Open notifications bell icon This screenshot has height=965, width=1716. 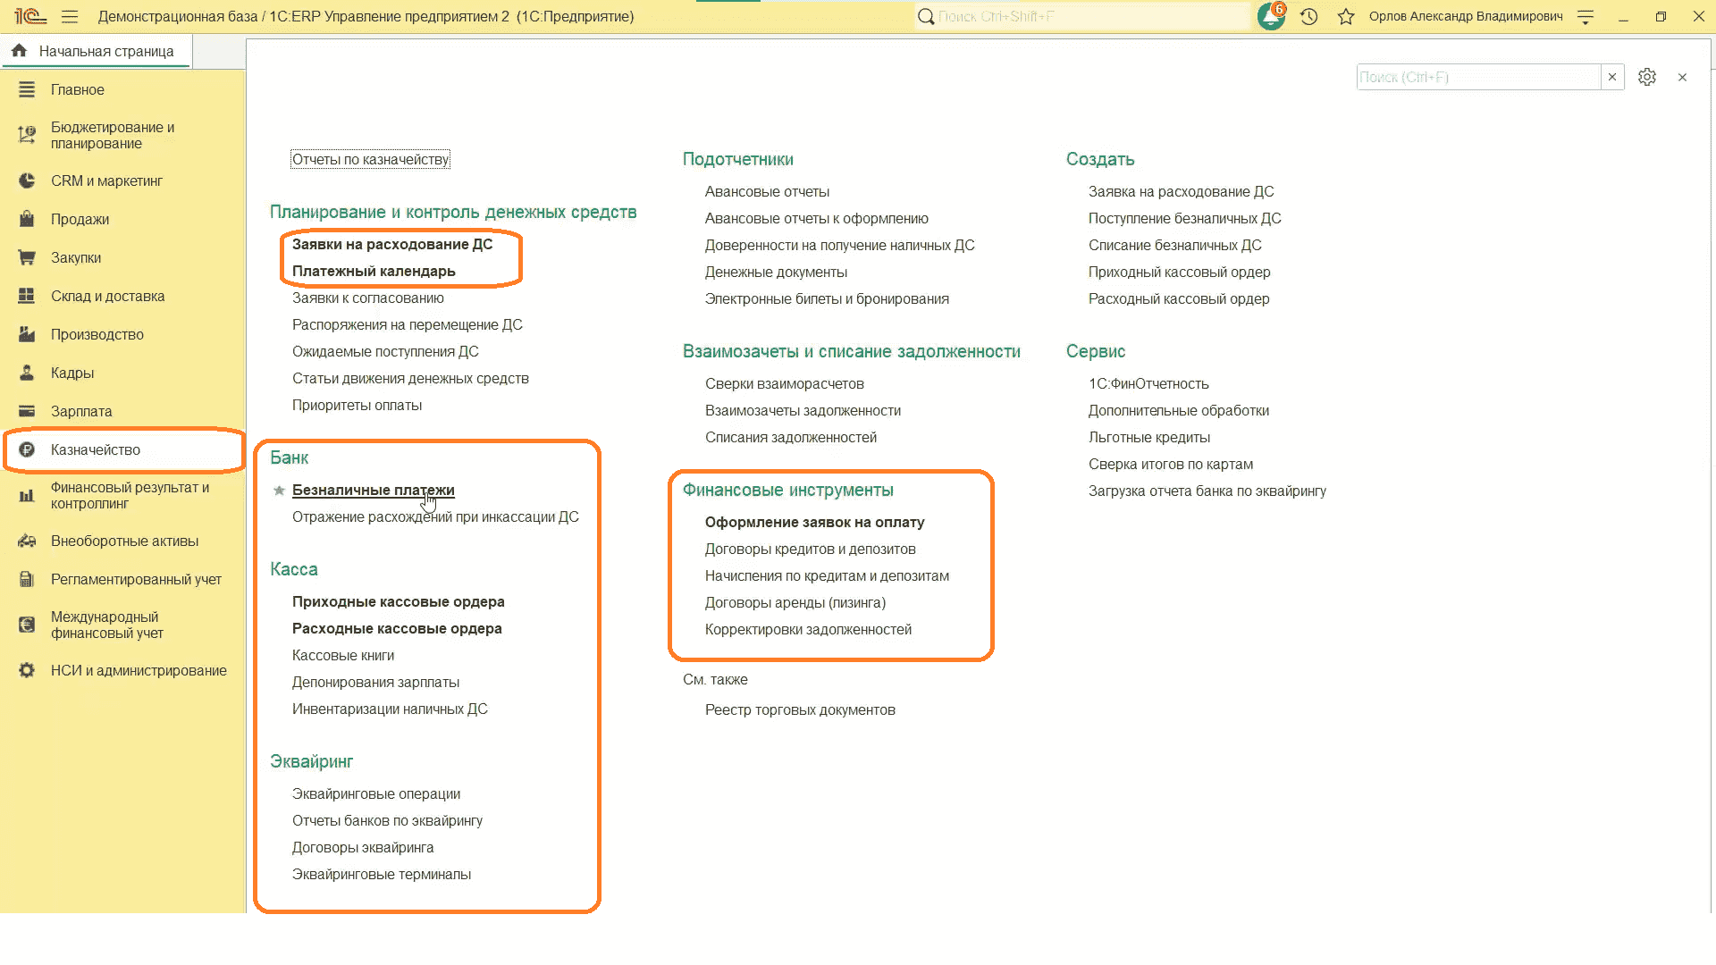(x=1271, y=16)
